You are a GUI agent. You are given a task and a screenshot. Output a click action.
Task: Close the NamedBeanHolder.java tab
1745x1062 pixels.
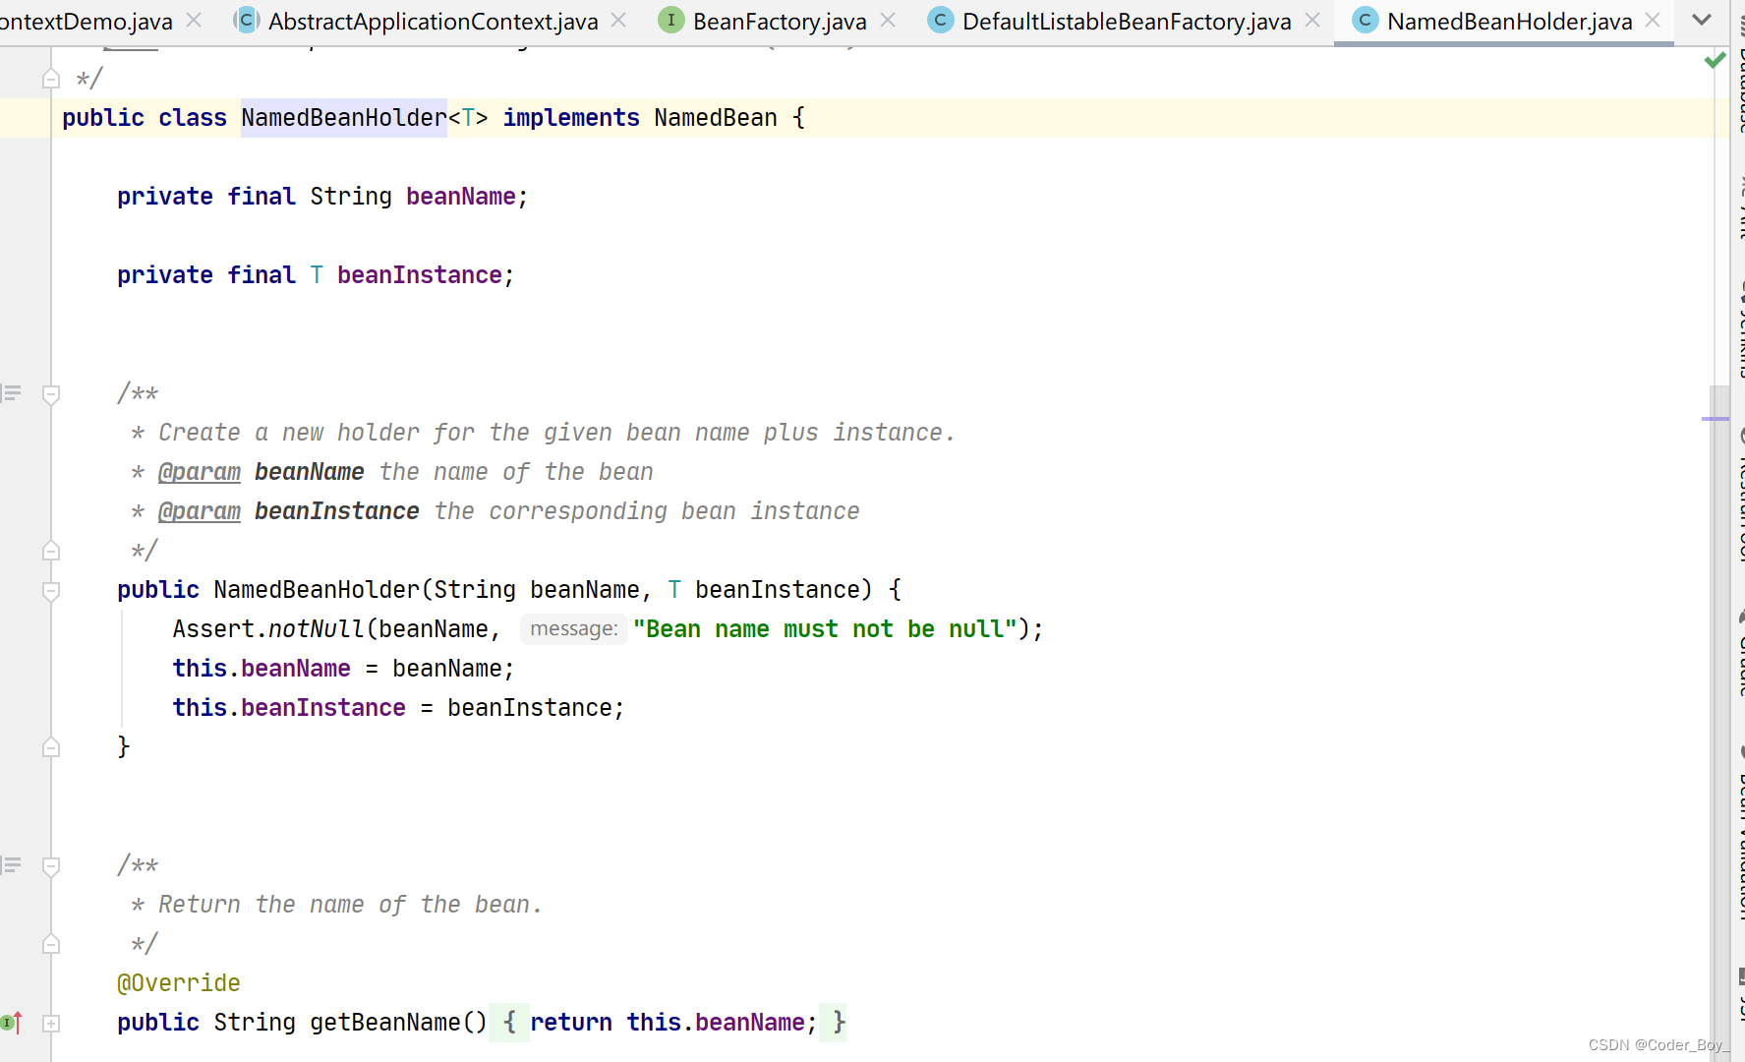tap(1653, 20)
